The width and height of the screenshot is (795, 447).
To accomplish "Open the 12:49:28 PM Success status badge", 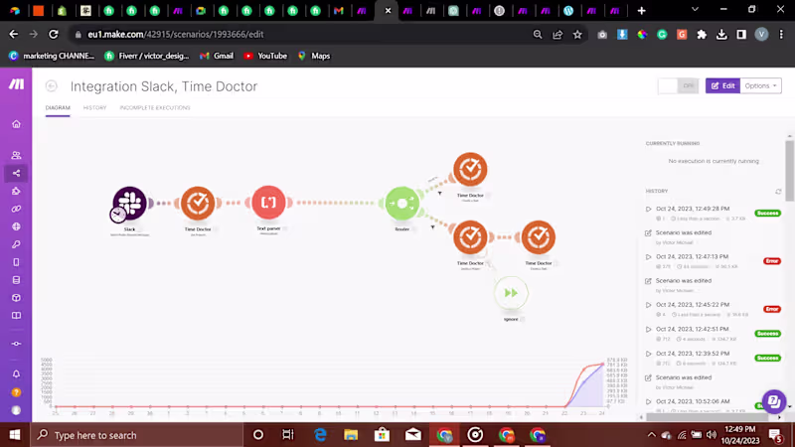I will (767, 213).
